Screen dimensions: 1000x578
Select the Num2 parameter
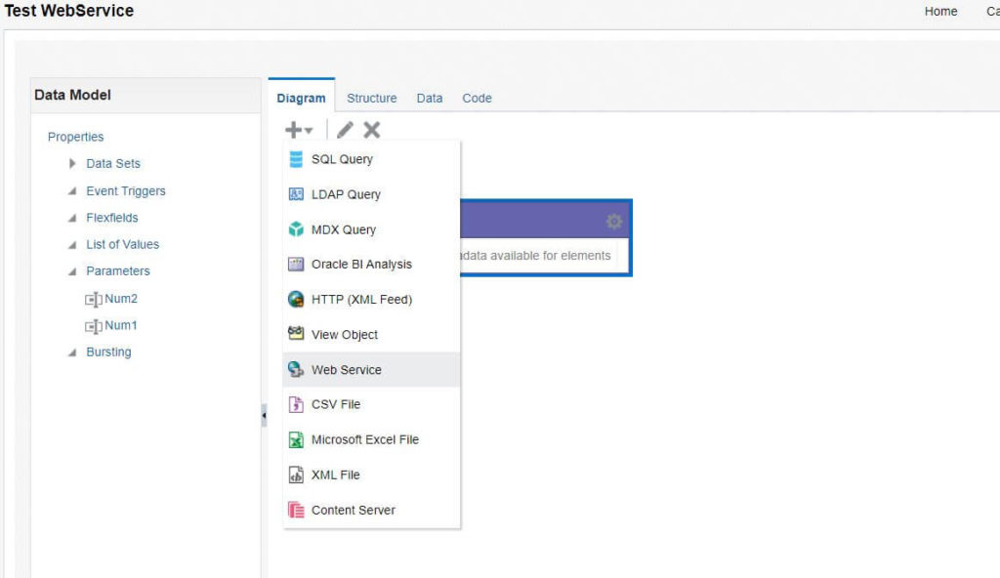[x=121, y=299]
